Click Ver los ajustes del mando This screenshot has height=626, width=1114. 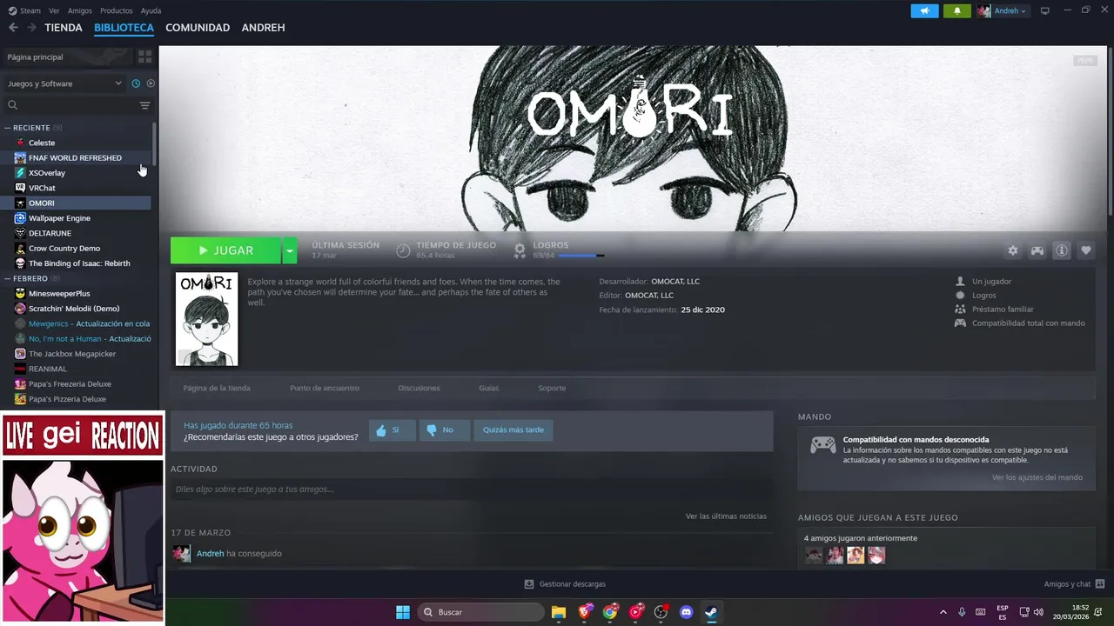1037,477
